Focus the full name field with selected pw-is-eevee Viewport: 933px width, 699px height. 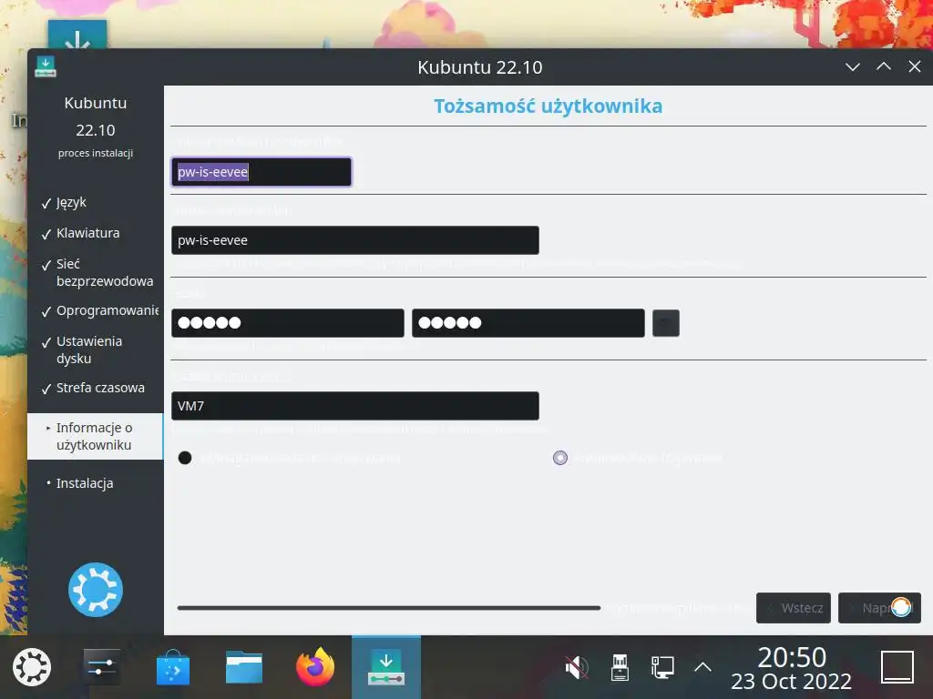[261, 172]
